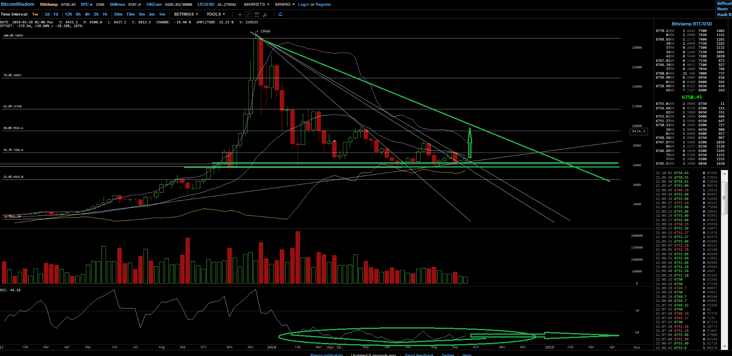Set chart interval to 1m
732x356 pixels.
[162, 14]
